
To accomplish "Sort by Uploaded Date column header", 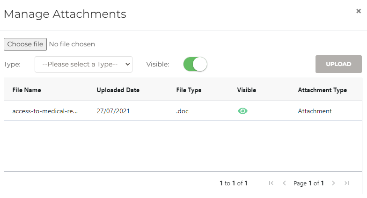I will coord(118,90).
